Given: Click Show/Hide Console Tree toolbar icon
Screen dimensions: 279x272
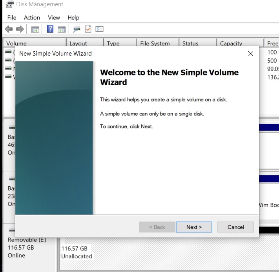Looking at the screenshot, I should coord(35,29).
